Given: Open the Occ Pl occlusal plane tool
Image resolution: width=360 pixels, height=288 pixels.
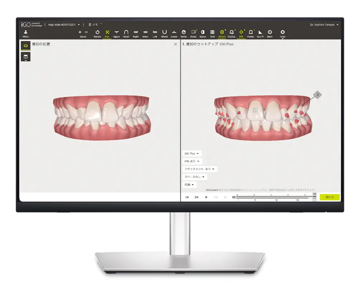Looking at the screenshot, I should [260, 34].
